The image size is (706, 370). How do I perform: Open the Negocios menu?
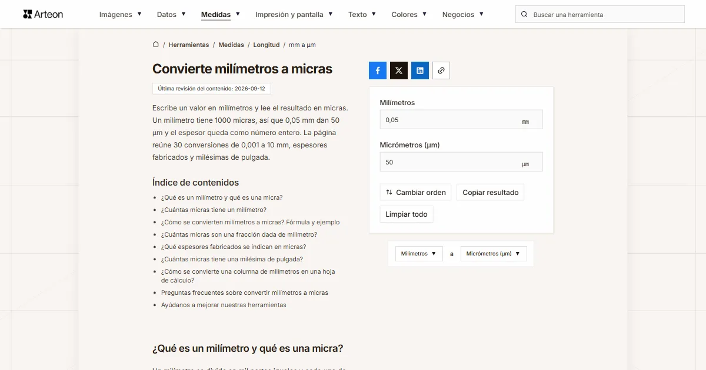[463, 14]
